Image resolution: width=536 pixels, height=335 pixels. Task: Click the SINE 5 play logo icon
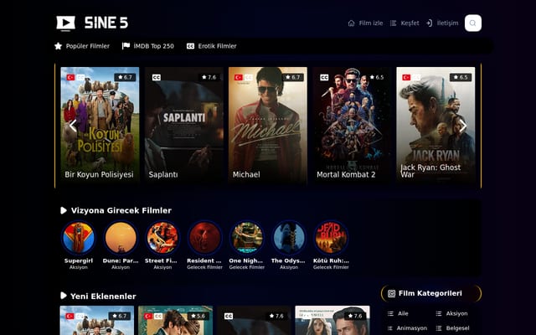point(65,23)
